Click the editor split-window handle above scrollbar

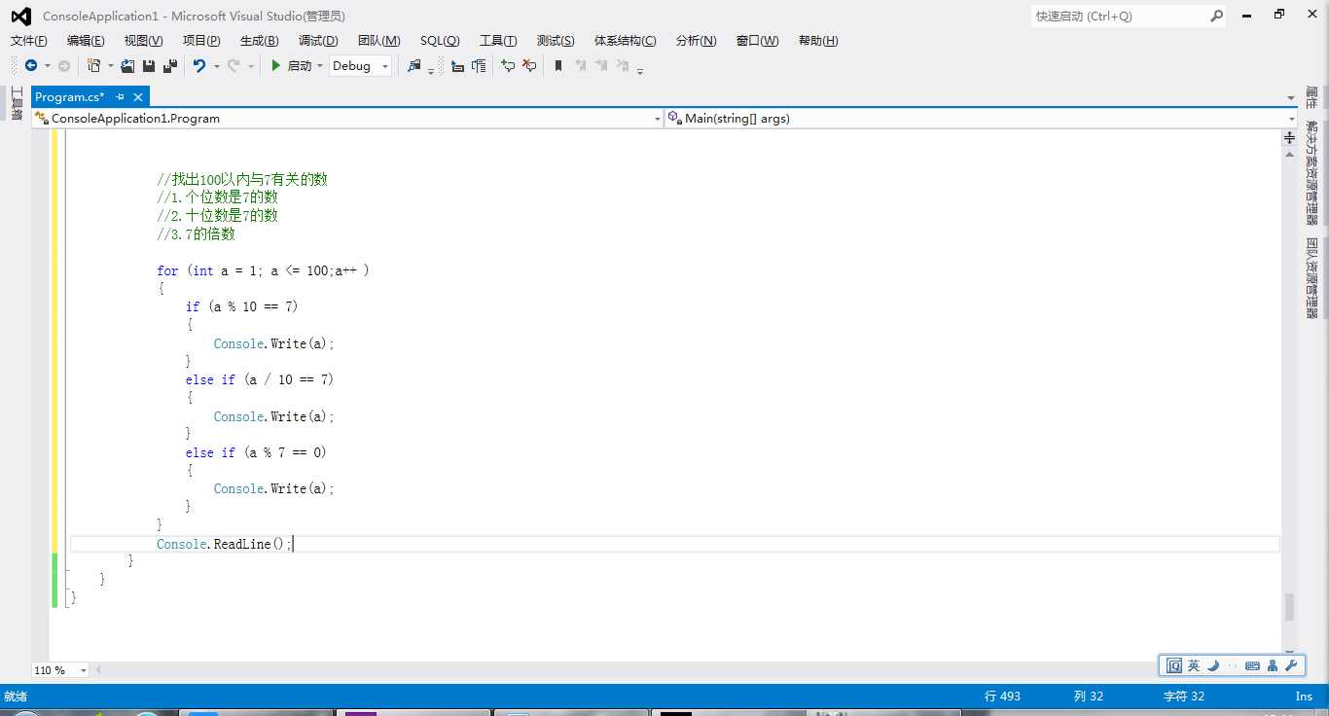pos(1289,137)
